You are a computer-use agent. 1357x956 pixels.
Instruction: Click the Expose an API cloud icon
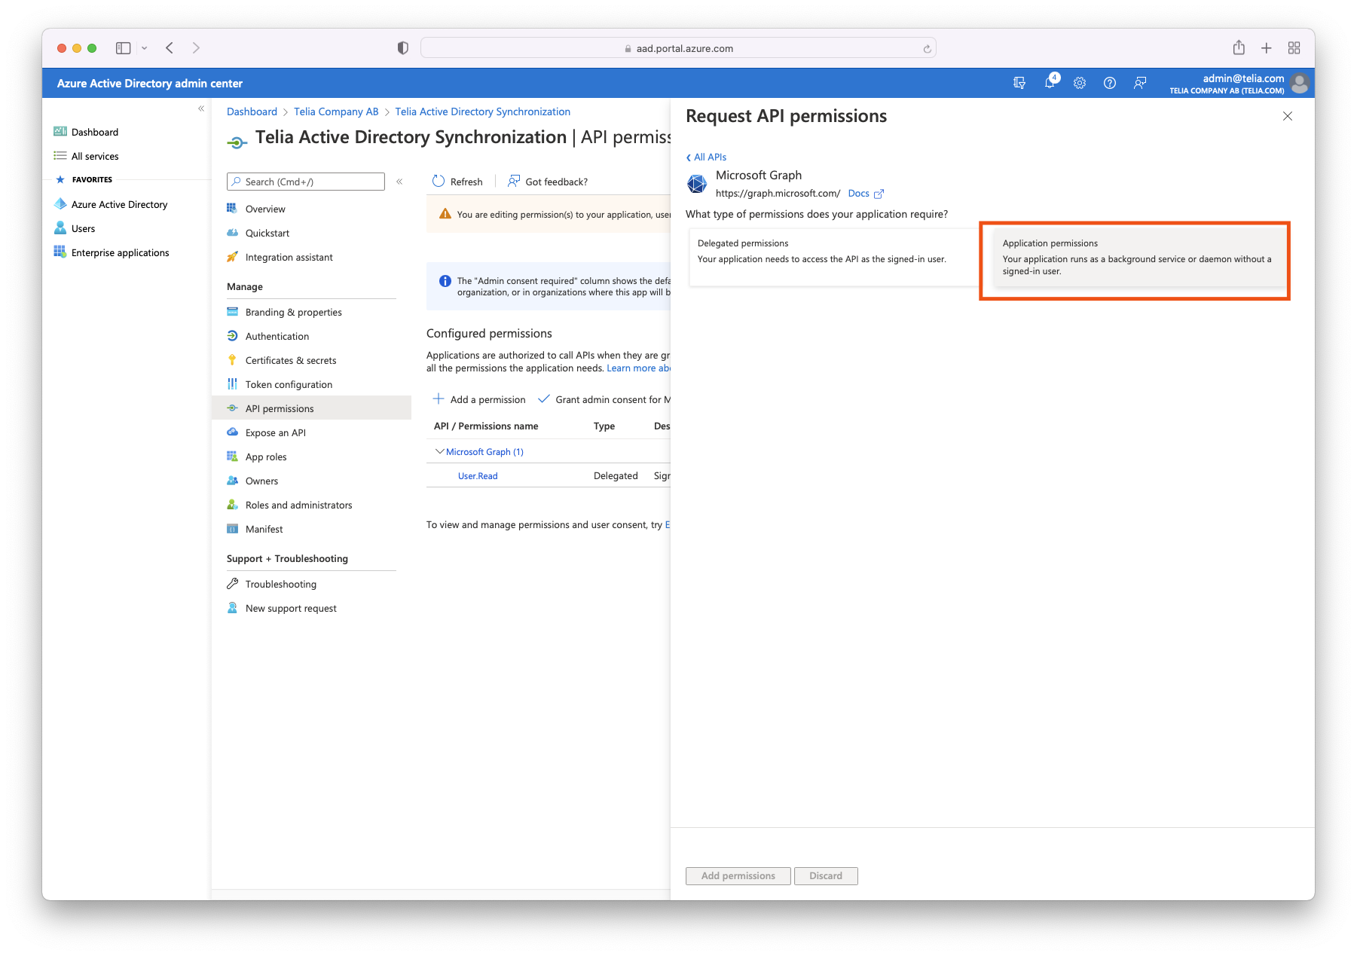click(x=232, y=432)
